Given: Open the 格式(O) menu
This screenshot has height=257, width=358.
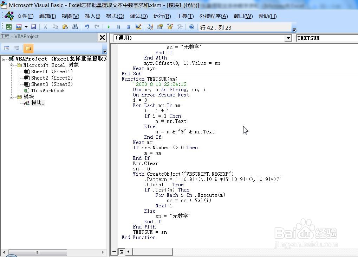Looking at the screenshot, I should pyautogui.click(x=115, y=16).
